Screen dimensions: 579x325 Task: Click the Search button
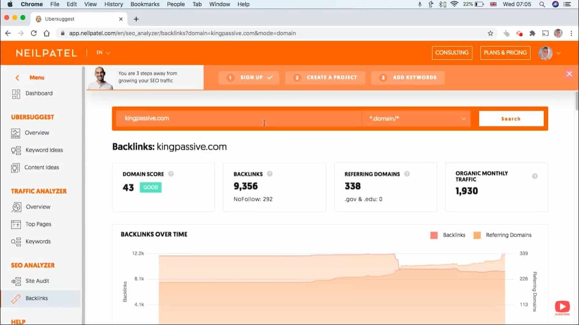pos(511,118)
